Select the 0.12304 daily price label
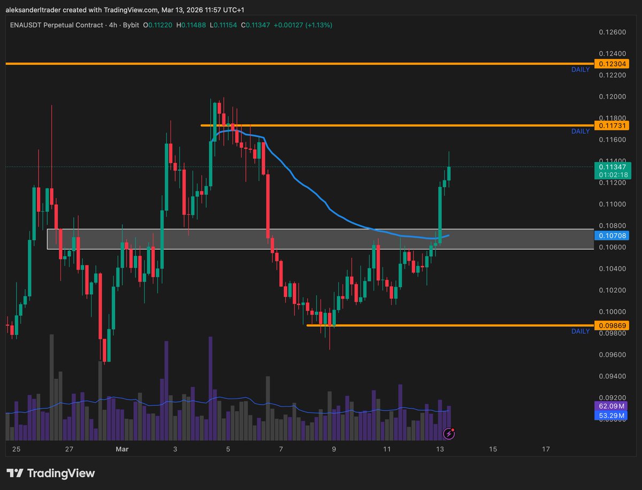 [613, 64]
